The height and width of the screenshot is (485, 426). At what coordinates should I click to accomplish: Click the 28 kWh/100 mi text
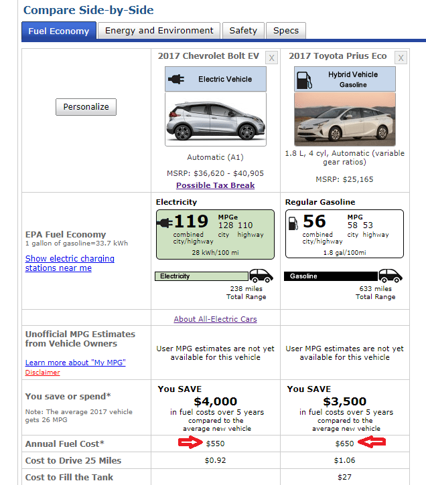coord(215,253)
